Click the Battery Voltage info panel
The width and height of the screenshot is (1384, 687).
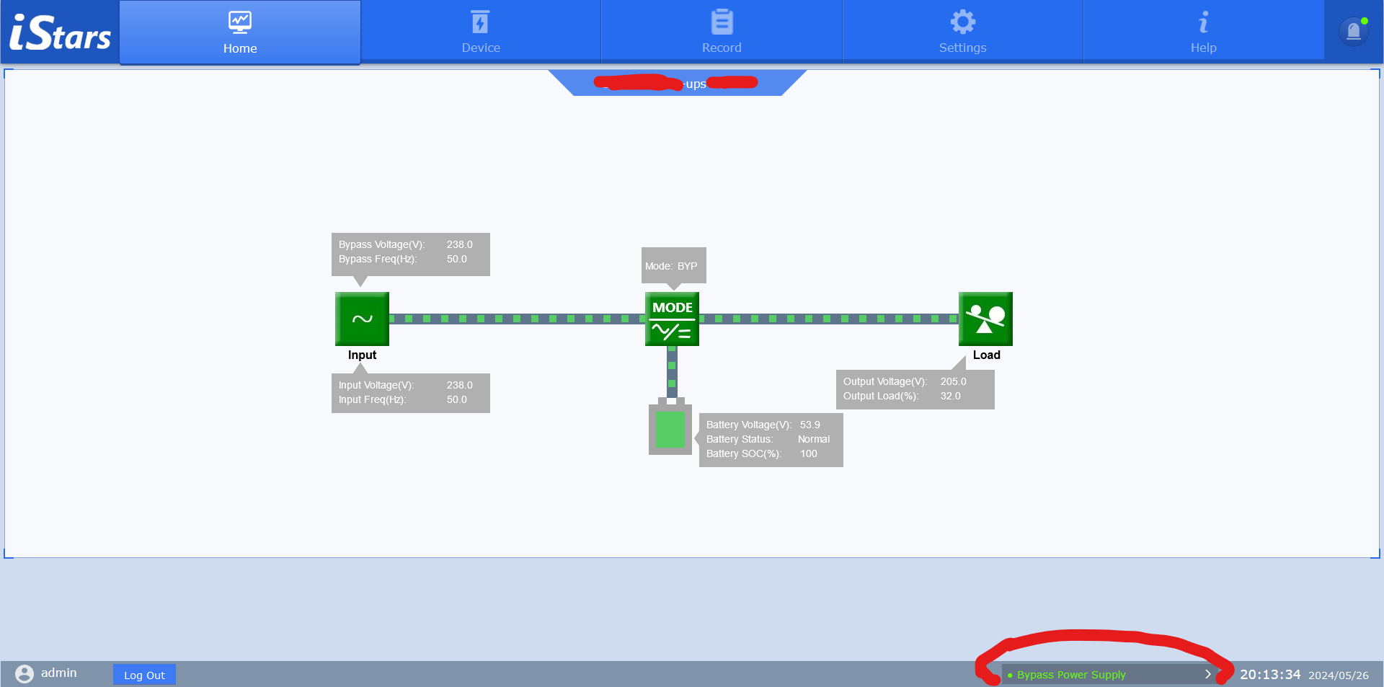pos(771,439)
